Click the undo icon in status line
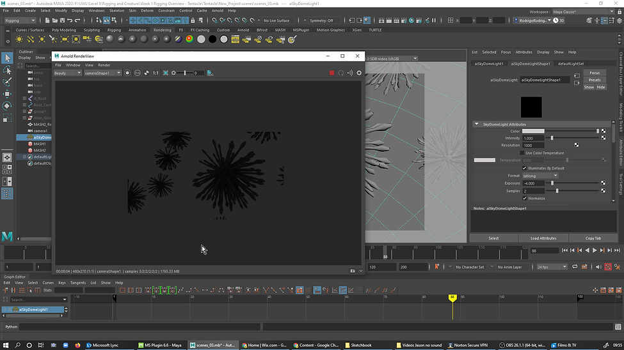Viewport: 624px width, 350px height. 70,20
